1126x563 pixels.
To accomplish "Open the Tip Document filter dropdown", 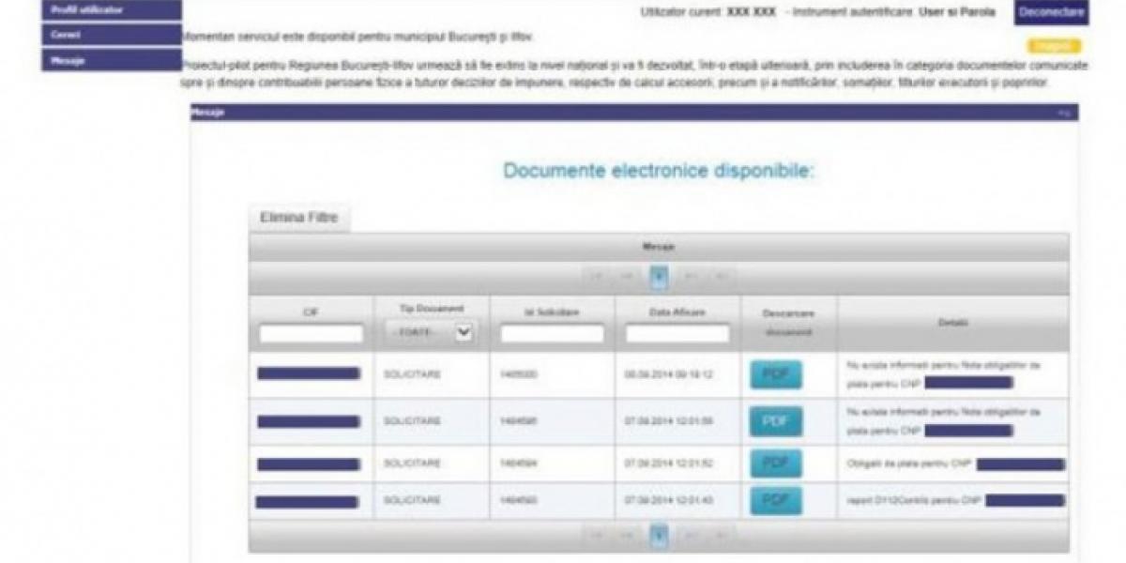I will (x=431, y=332).
